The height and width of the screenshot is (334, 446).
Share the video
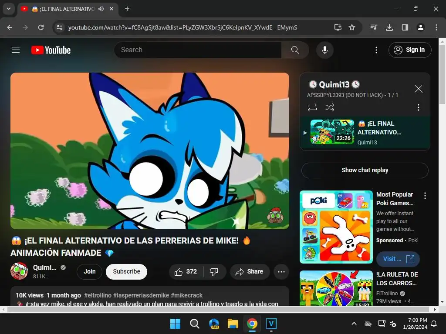click(x=249, y=272)
